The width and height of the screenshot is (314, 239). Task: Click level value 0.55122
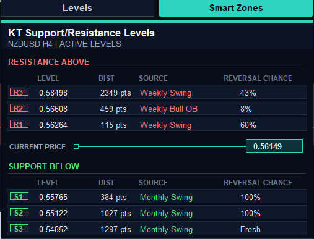[x=53, y=213]
